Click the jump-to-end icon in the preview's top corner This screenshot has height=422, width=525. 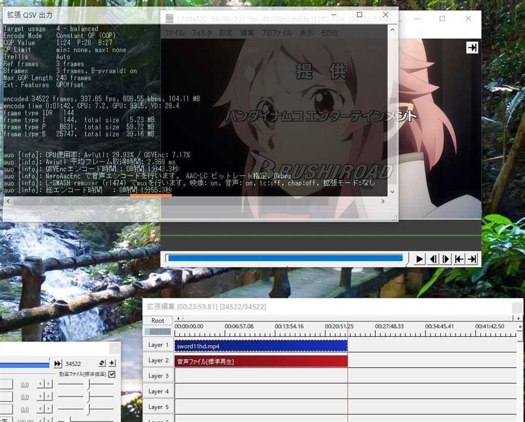coord(472,48)
